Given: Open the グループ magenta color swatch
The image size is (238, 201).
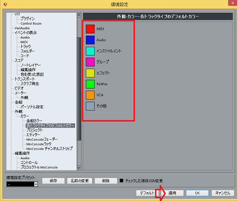Looking at the screenshot, I should (x=90, y=62).
